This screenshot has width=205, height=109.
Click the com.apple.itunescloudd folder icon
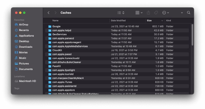click(x=50, y=58)
